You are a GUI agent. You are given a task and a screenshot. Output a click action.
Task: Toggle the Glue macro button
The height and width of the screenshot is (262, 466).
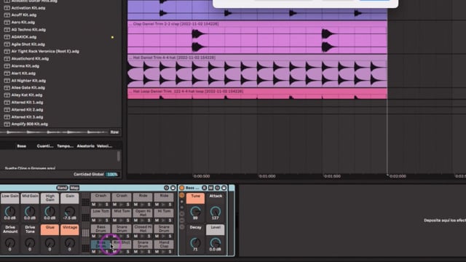pos(50,230)
